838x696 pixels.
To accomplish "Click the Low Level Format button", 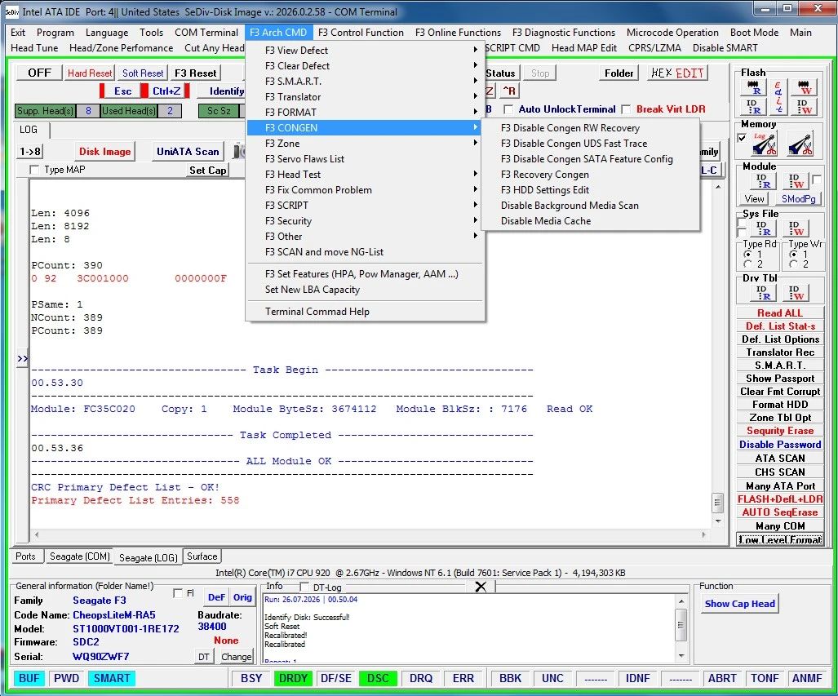I will point(780,540).
